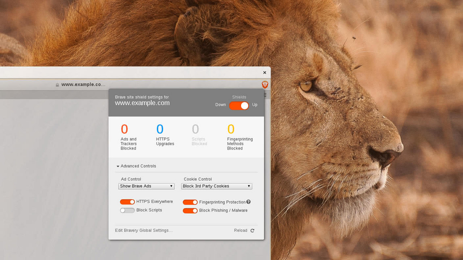Open the Ad Control dropdown

[x=146, y=186]
